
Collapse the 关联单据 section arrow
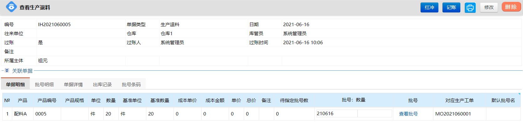(x=7, y=71)
